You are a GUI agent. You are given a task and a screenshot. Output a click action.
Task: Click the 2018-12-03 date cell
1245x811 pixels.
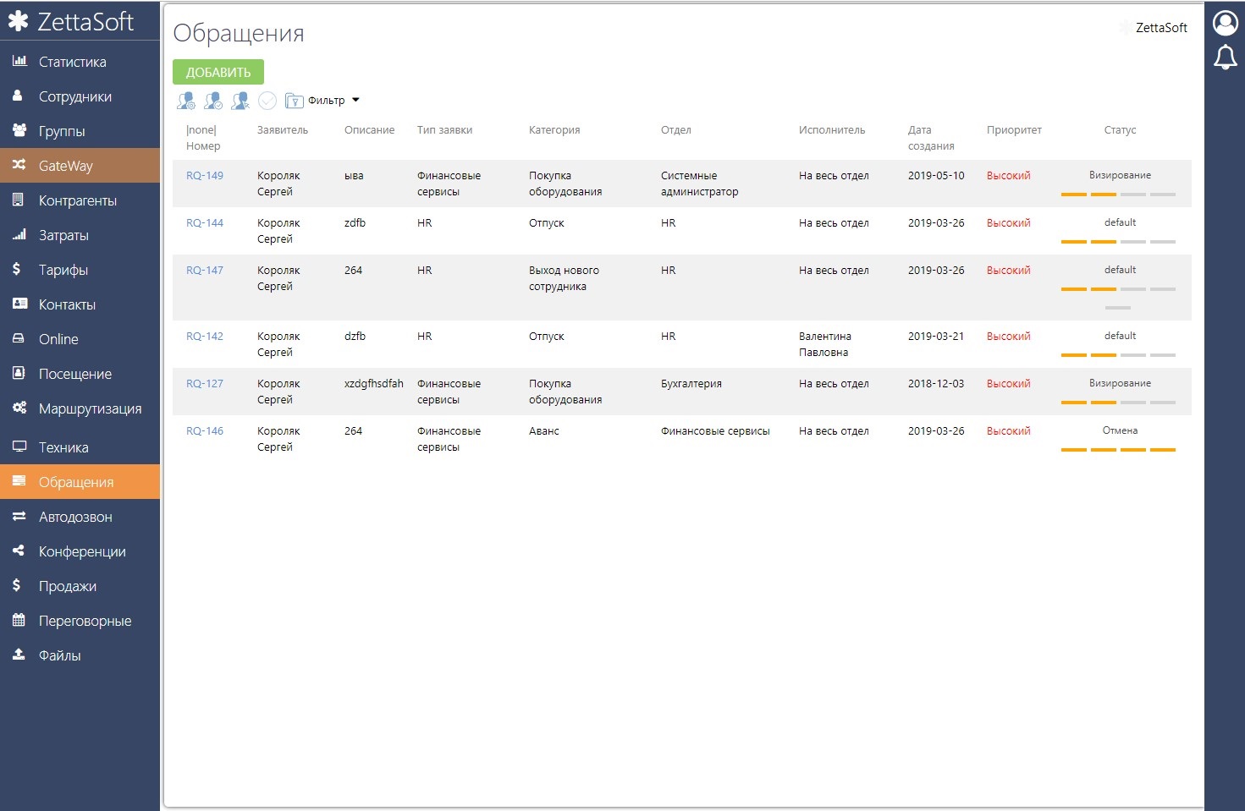[936, 384]
